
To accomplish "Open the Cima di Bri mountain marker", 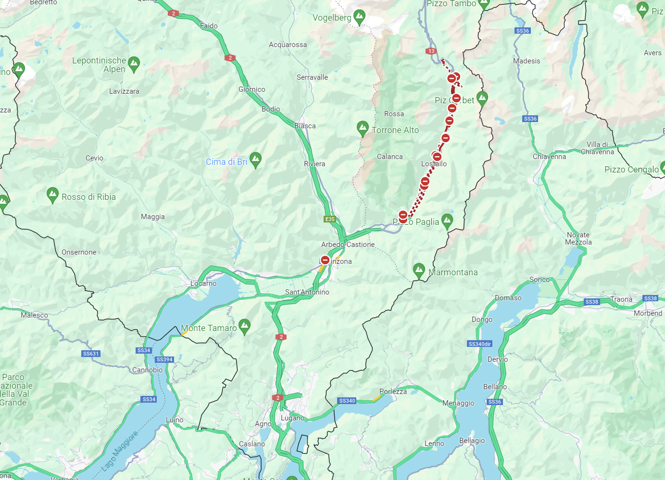I will coord(256,160).
